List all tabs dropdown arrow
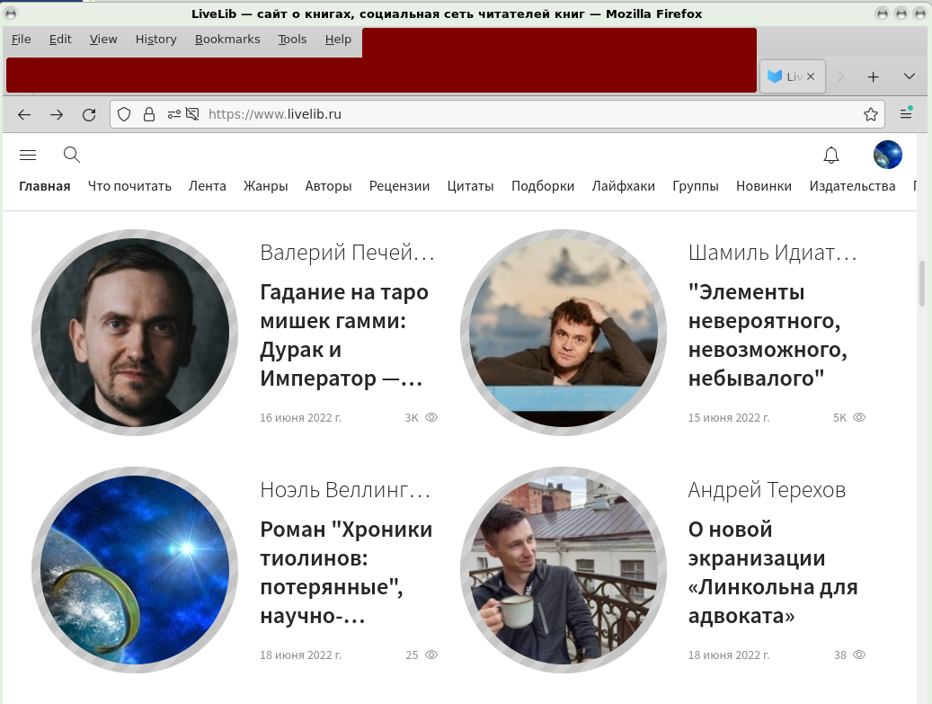 [910, 76]
